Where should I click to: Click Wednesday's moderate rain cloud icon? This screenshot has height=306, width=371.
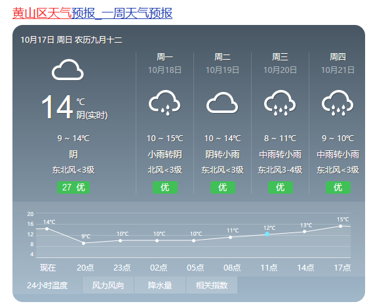tap(280, 102)
